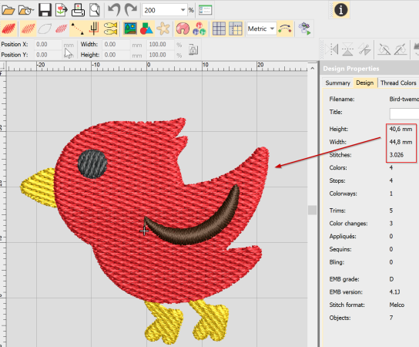Click the Height percent field
Image resolution: width=419 pixels, height=347 pixels.
point(160,55)
